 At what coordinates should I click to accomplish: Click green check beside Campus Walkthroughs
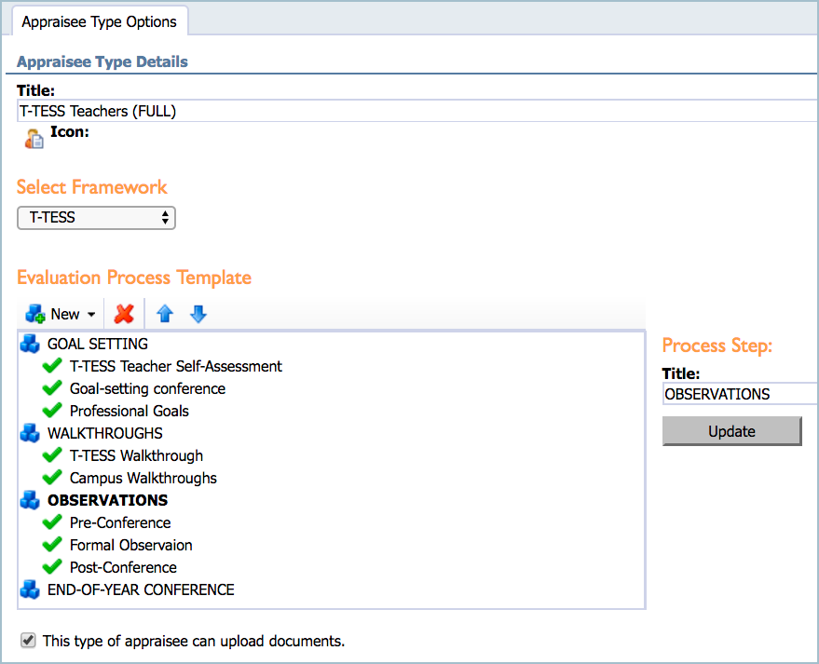52,478
